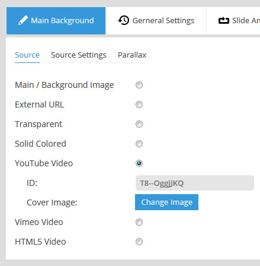
Task: Click the YouTube Video label text
Action: click(44, 163)
